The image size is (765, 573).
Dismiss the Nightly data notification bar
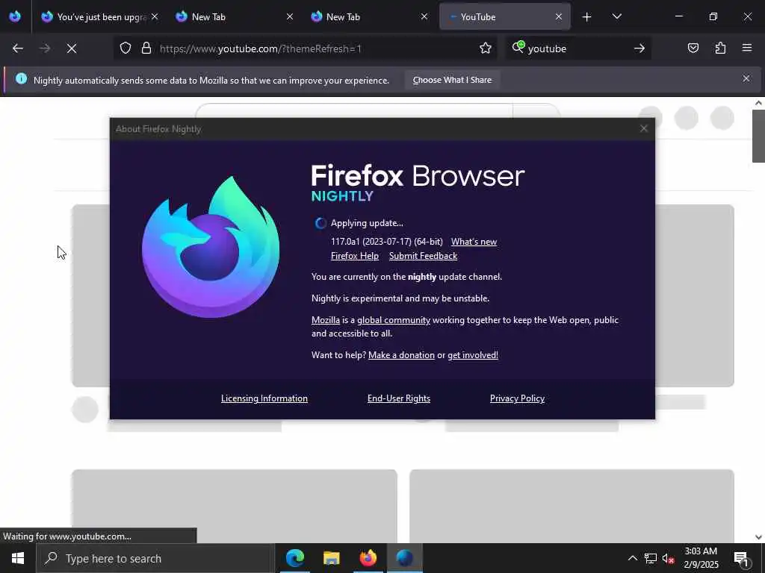[x=746, y=78]
